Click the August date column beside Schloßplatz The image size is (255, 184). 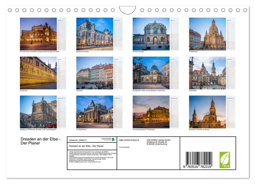click(x=231, y=73)
